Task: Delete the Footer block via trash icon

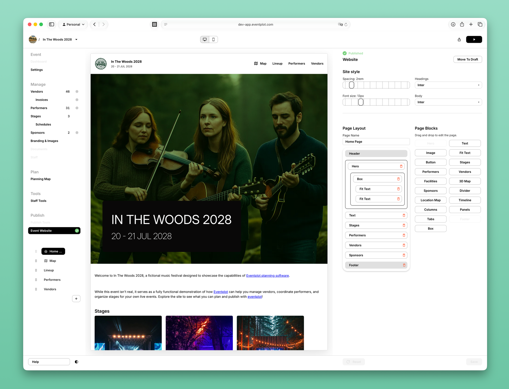Action: pyautogui.click(x=404, y=265)
